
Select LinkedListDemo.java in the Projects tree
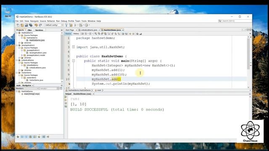pos(37,68)
